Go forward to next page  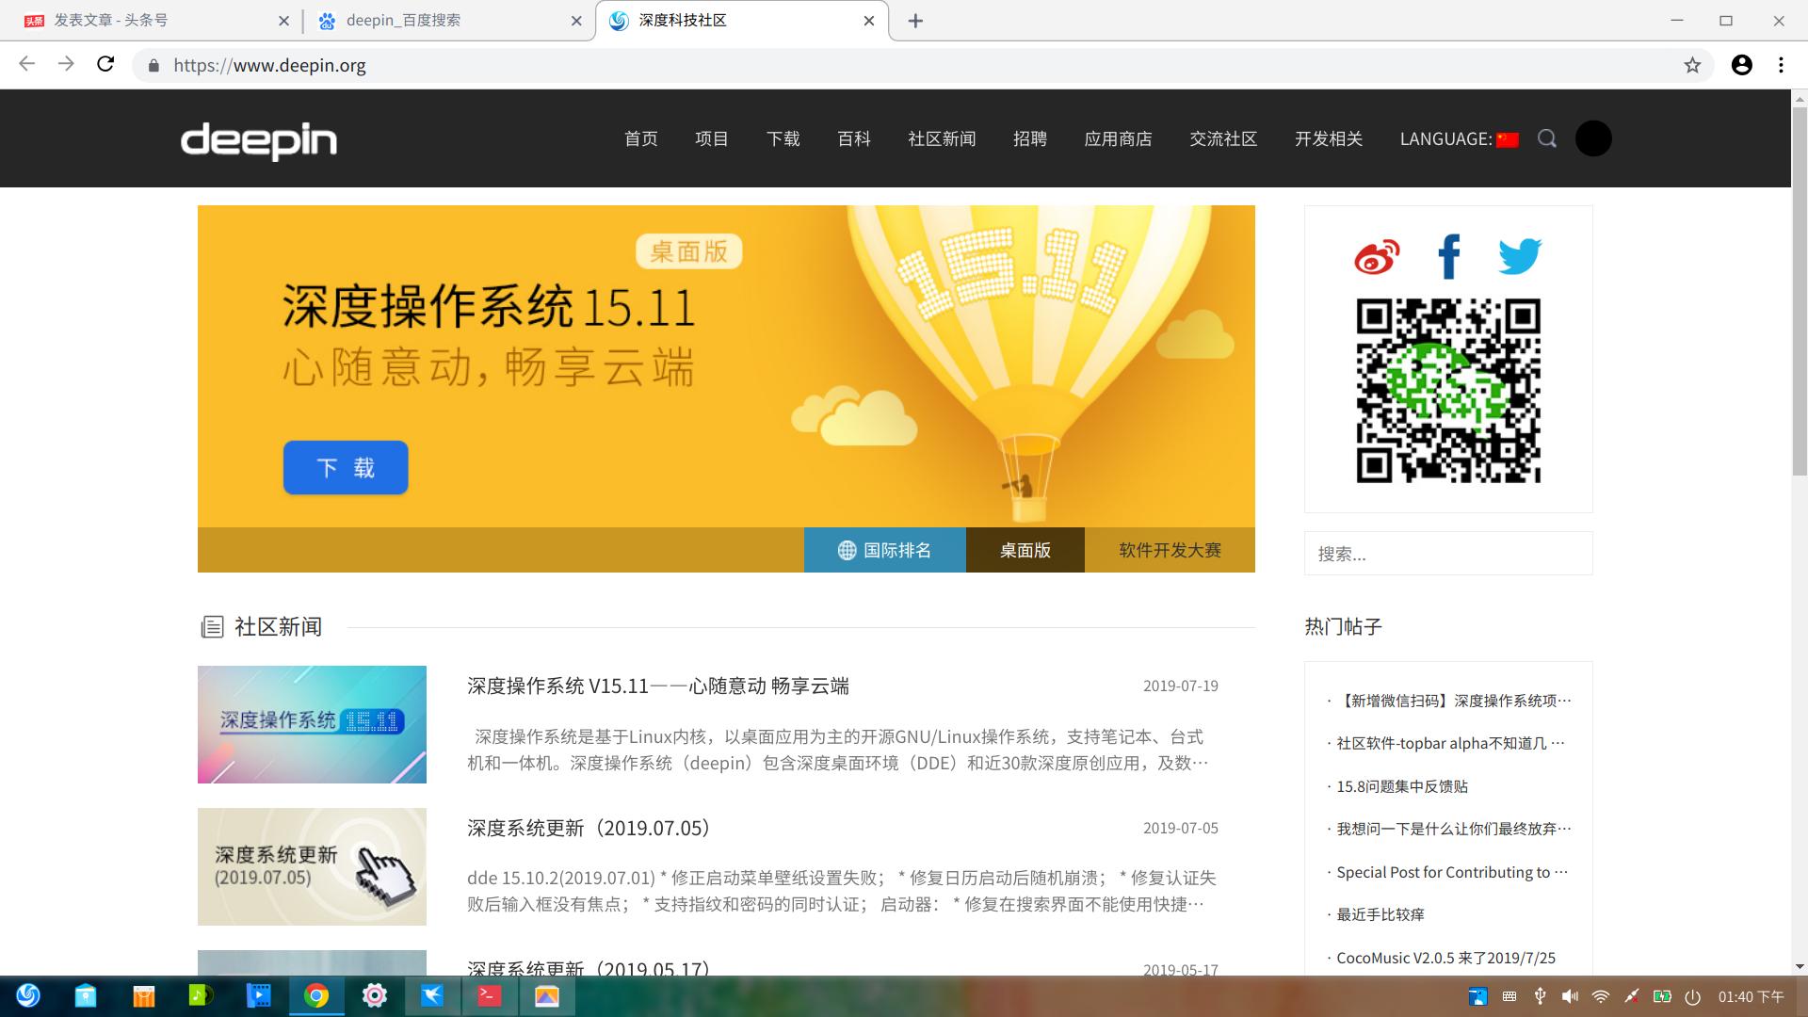point(66,64)
